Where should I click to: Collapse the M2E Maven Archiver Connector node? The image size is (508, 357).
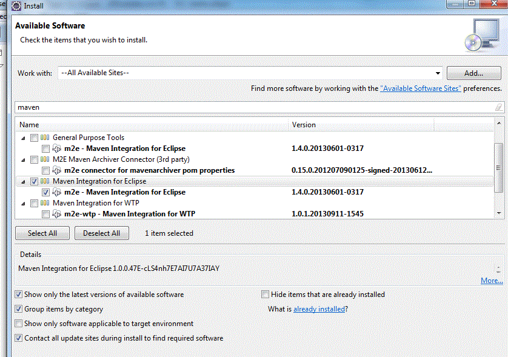tap(23, 160)
